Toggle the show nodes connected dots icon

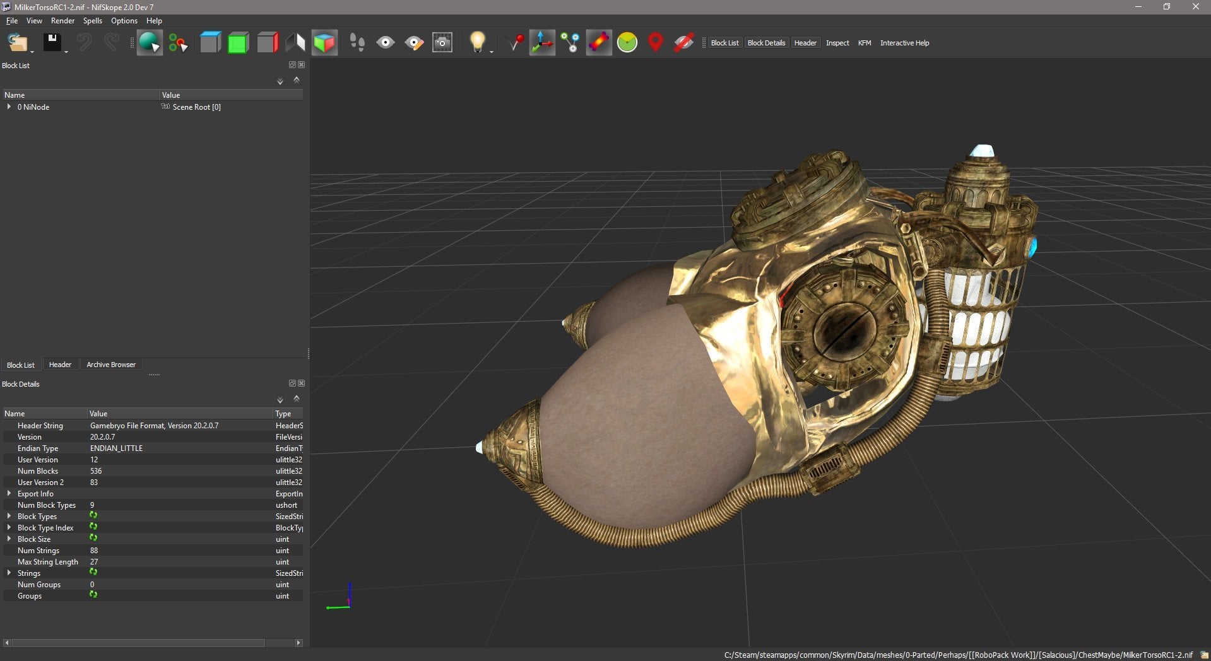[570, 43]
